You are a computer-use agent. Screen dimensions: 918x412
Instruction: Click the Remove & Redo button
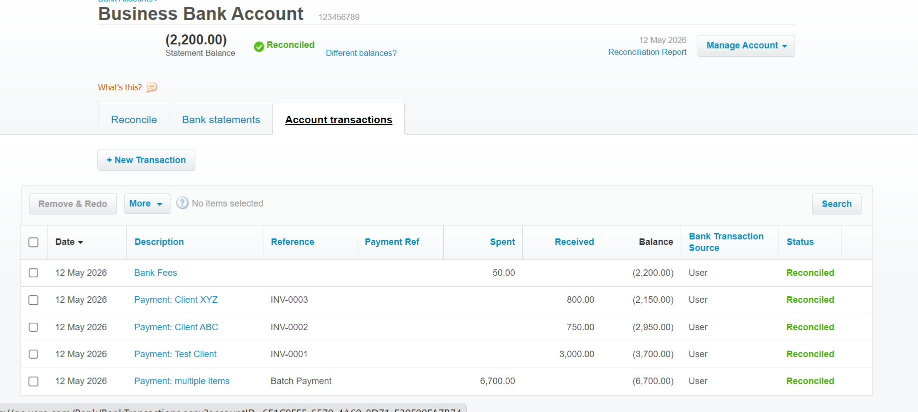click(x=73, y=204)
